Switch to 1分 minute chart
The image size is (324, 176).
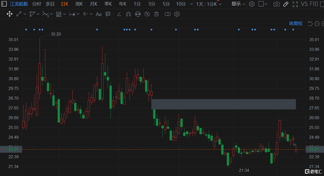137,4
